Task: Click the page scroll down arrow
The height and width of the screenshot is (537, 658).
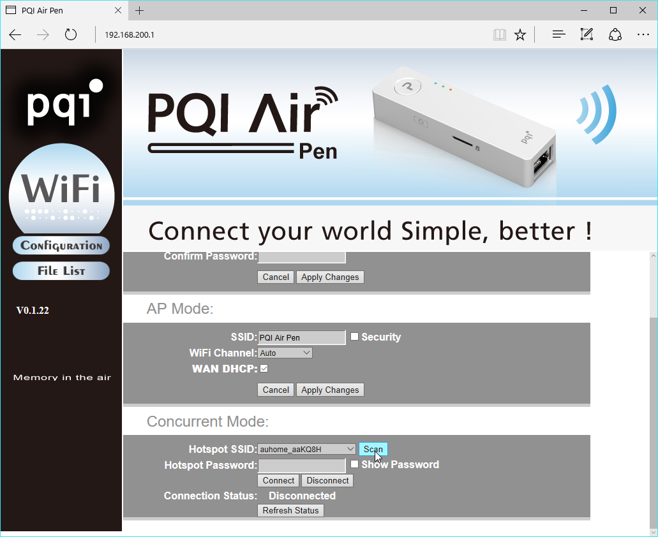Action: pyautogui.click(x=654, y=531)
